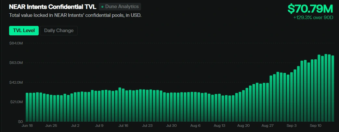Click the $21.0M y-axis label
Viewport: 339px width, 132px height.
(x=16, y=102)
